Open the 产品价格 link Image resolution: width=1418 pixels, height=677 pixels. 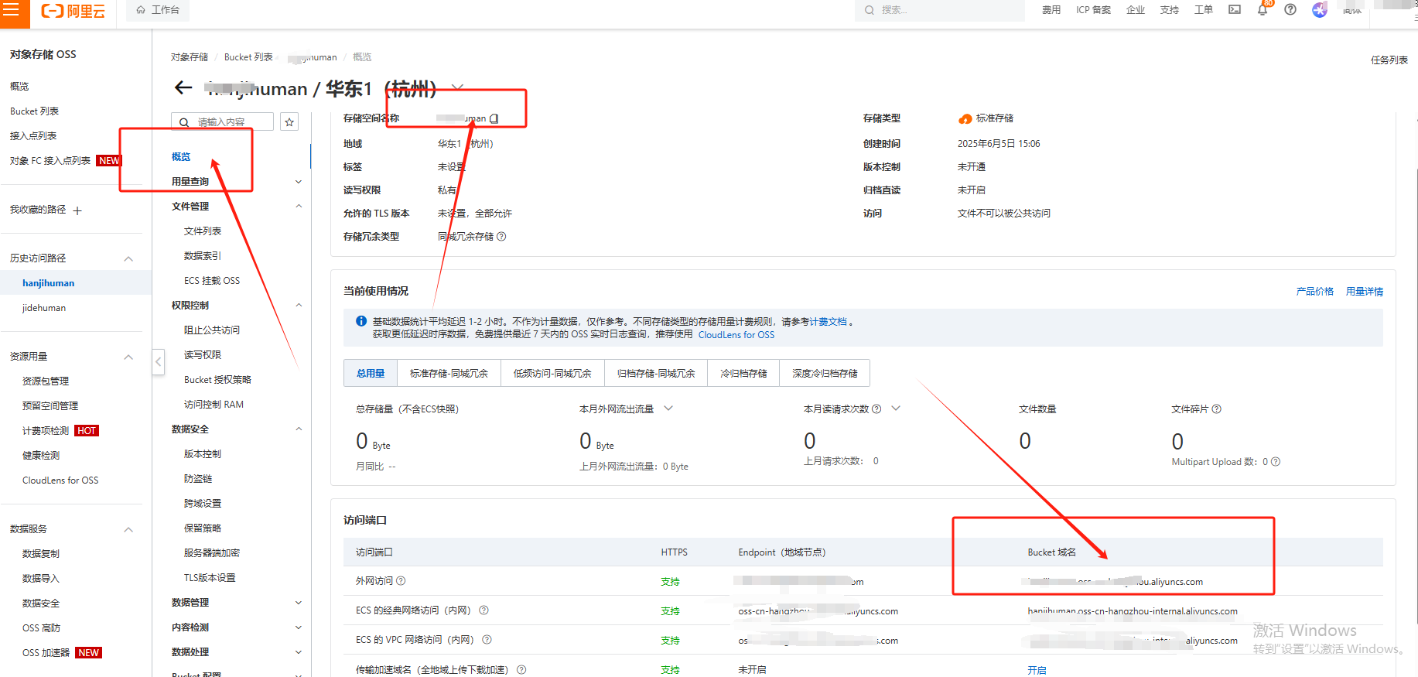(x=1314, y=292)
